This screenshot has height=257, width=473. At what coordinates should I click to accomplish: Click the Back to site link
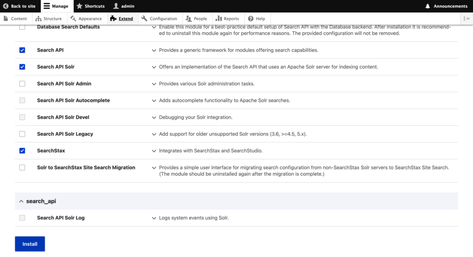coord(19,6)
